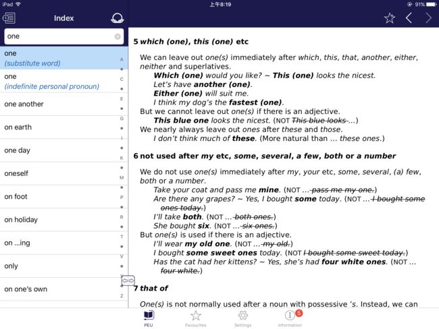Go forward with right chevron
Screen dimensions: 439x329
pyautogui.click(x=429, y=18)
